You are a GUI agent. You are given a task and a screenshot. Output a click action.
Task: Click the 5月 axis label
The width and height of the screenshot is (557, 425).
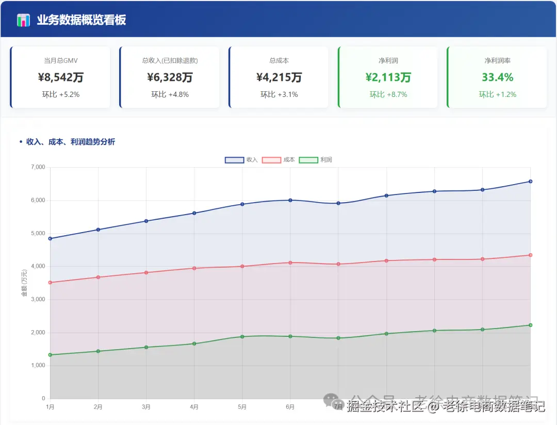tap(242, 407)
